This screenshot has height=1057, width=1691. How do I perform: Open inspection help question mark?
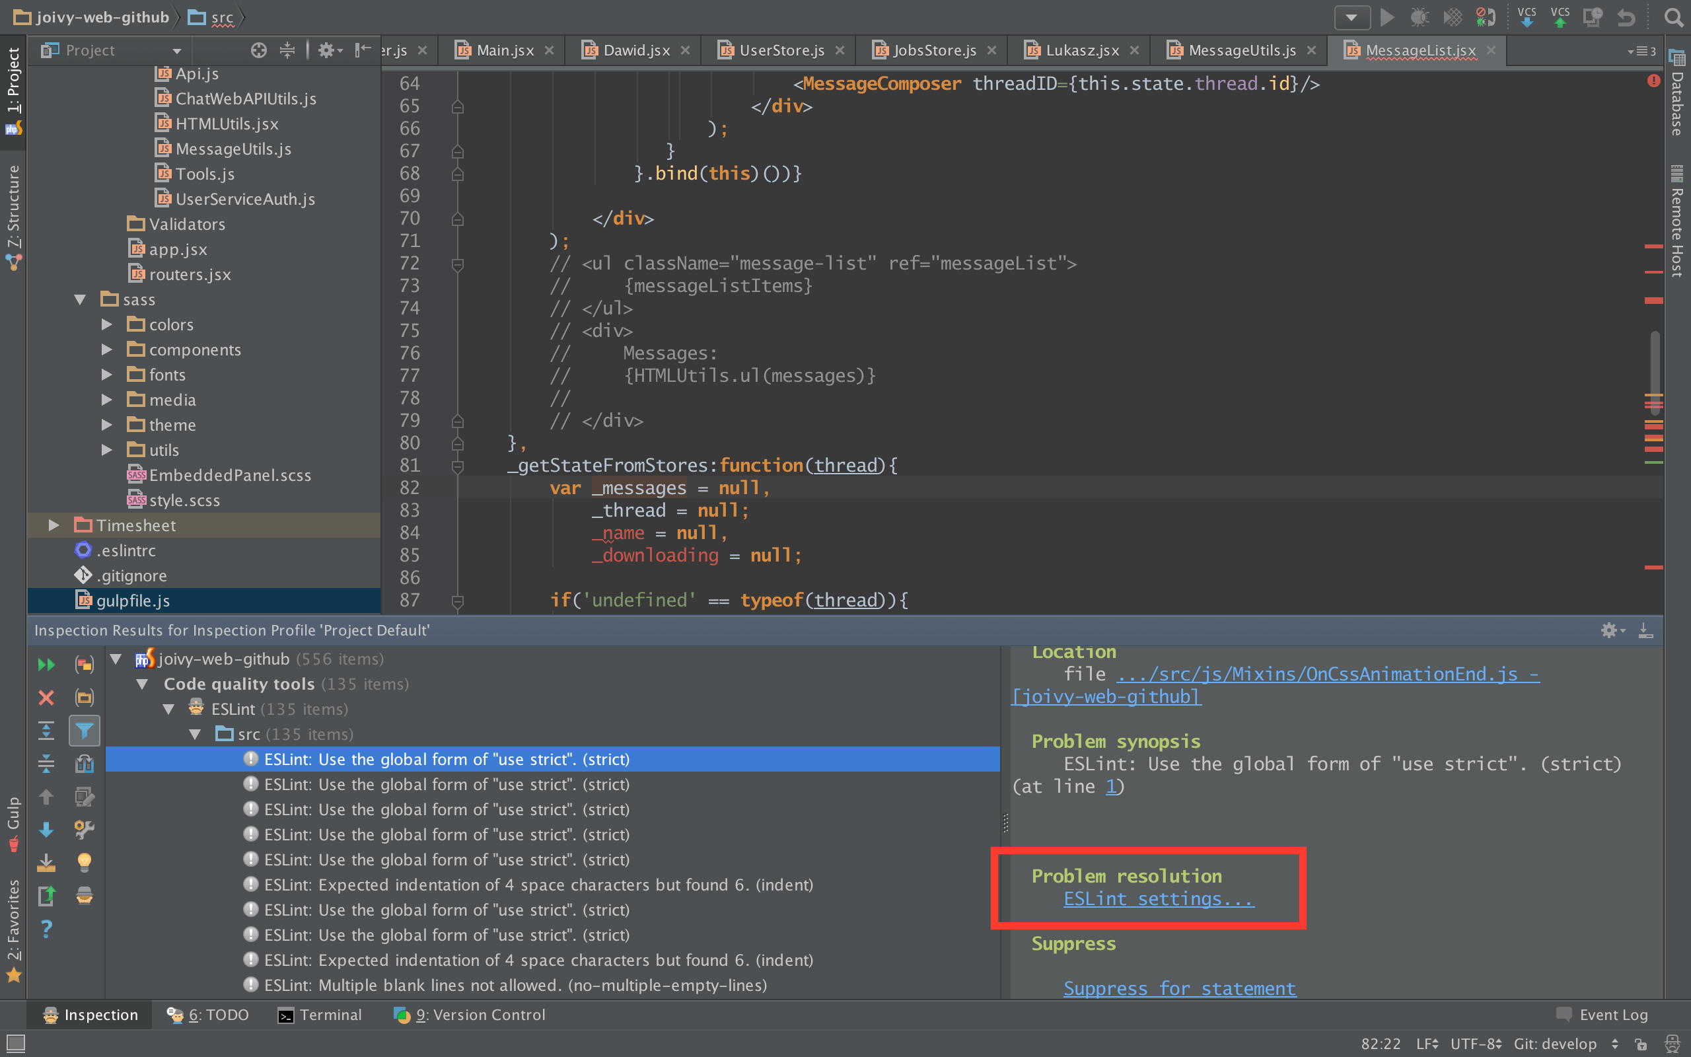pyautogui.click(x=46, y=928)
